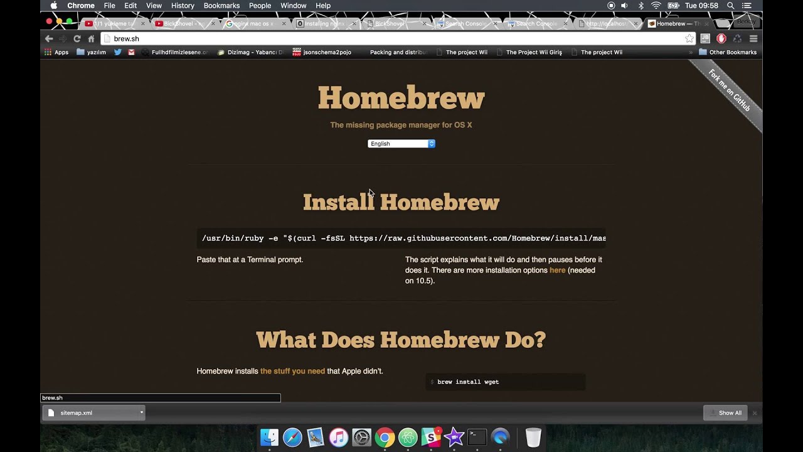This screenshot has height=452, width=803.
Task: Open the Apple menu
Action: [54, 6]
